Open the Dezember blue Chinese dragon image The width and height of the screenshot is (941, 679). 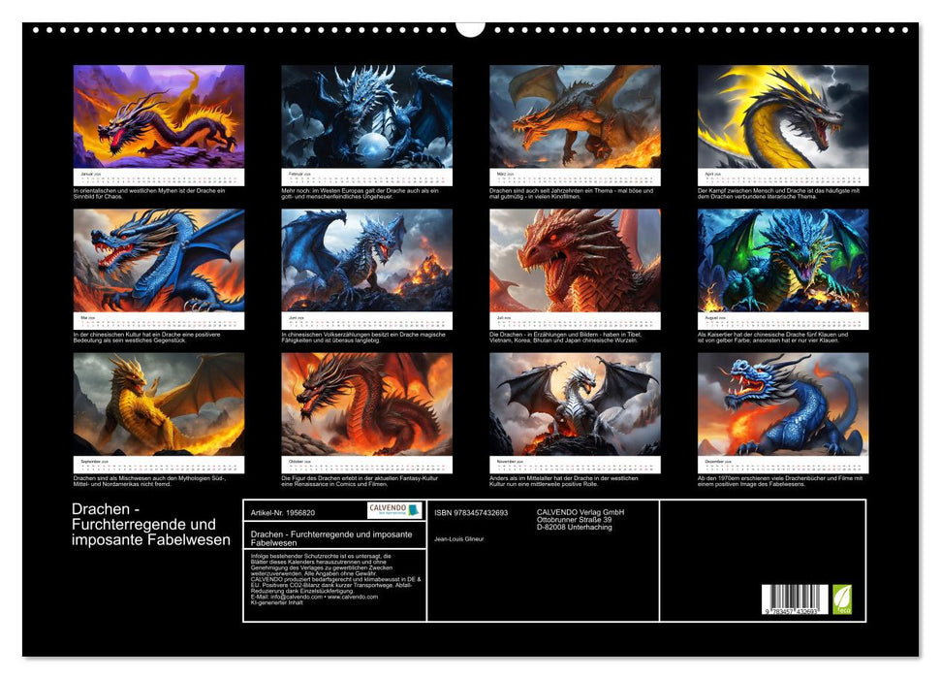click(x=783, y=404)
